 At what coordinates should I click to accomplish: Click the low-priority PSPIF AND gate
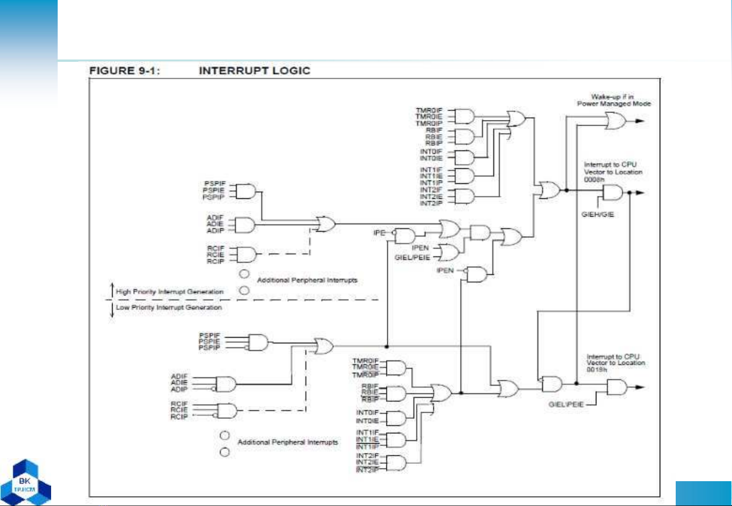[258, 342]
